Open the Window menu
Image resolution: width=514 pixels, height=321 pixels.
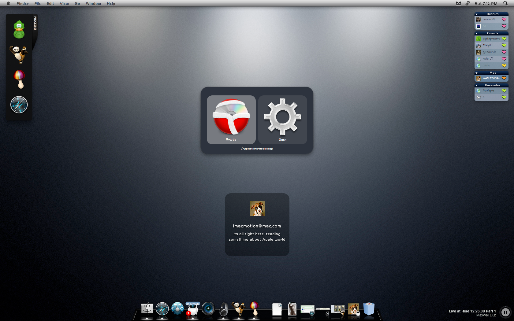pyautogui.click(x=93, y=3)
